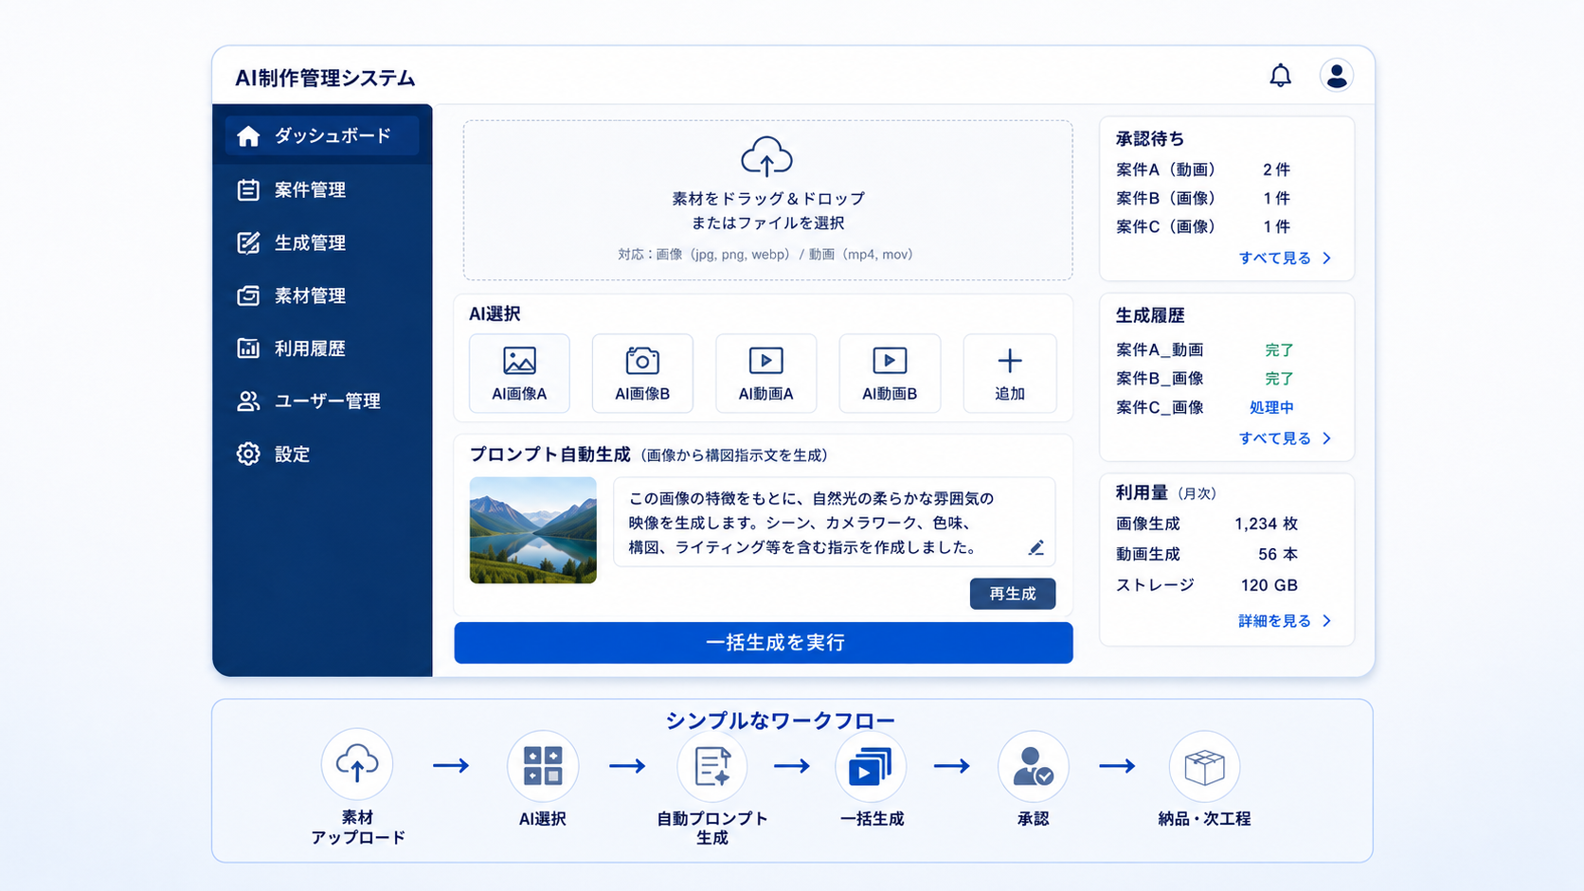Image resolution: width=1584 pixels, height=891 pixels.
Task: Click the AI制作管理システム title
Action: [325, 79]
